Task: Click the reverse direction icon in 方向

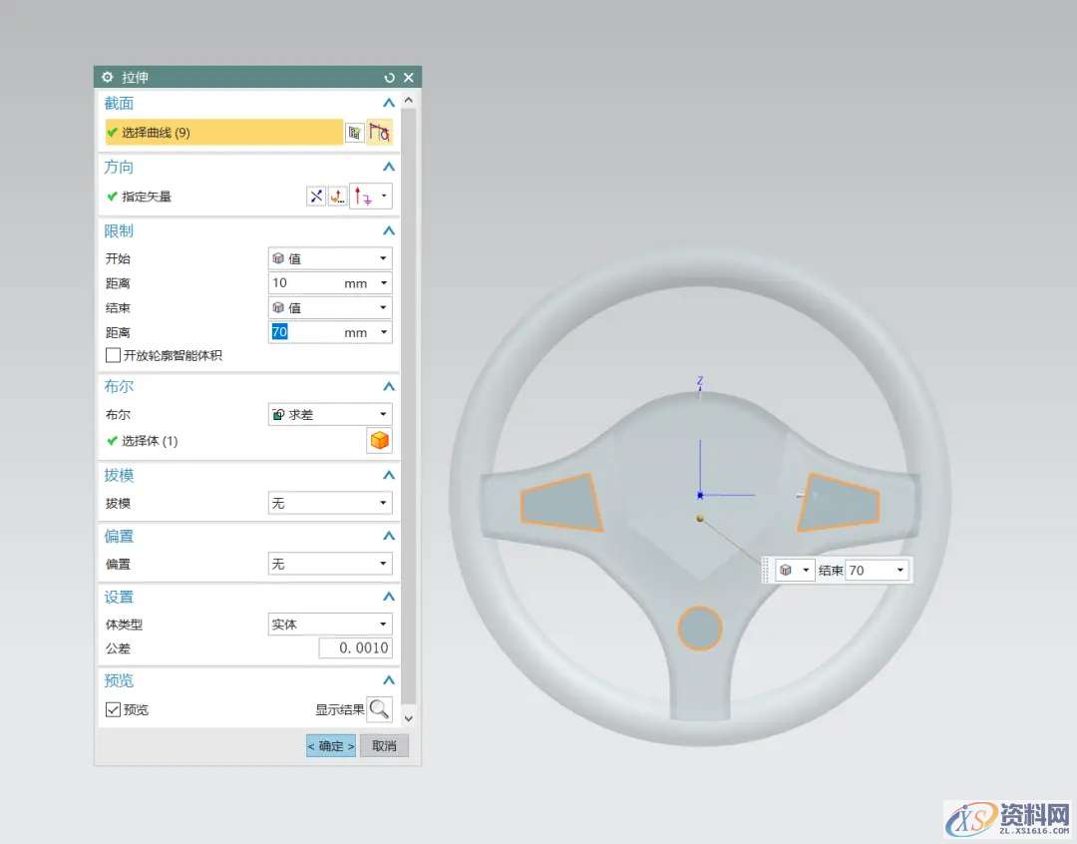Action: (316, 197)
